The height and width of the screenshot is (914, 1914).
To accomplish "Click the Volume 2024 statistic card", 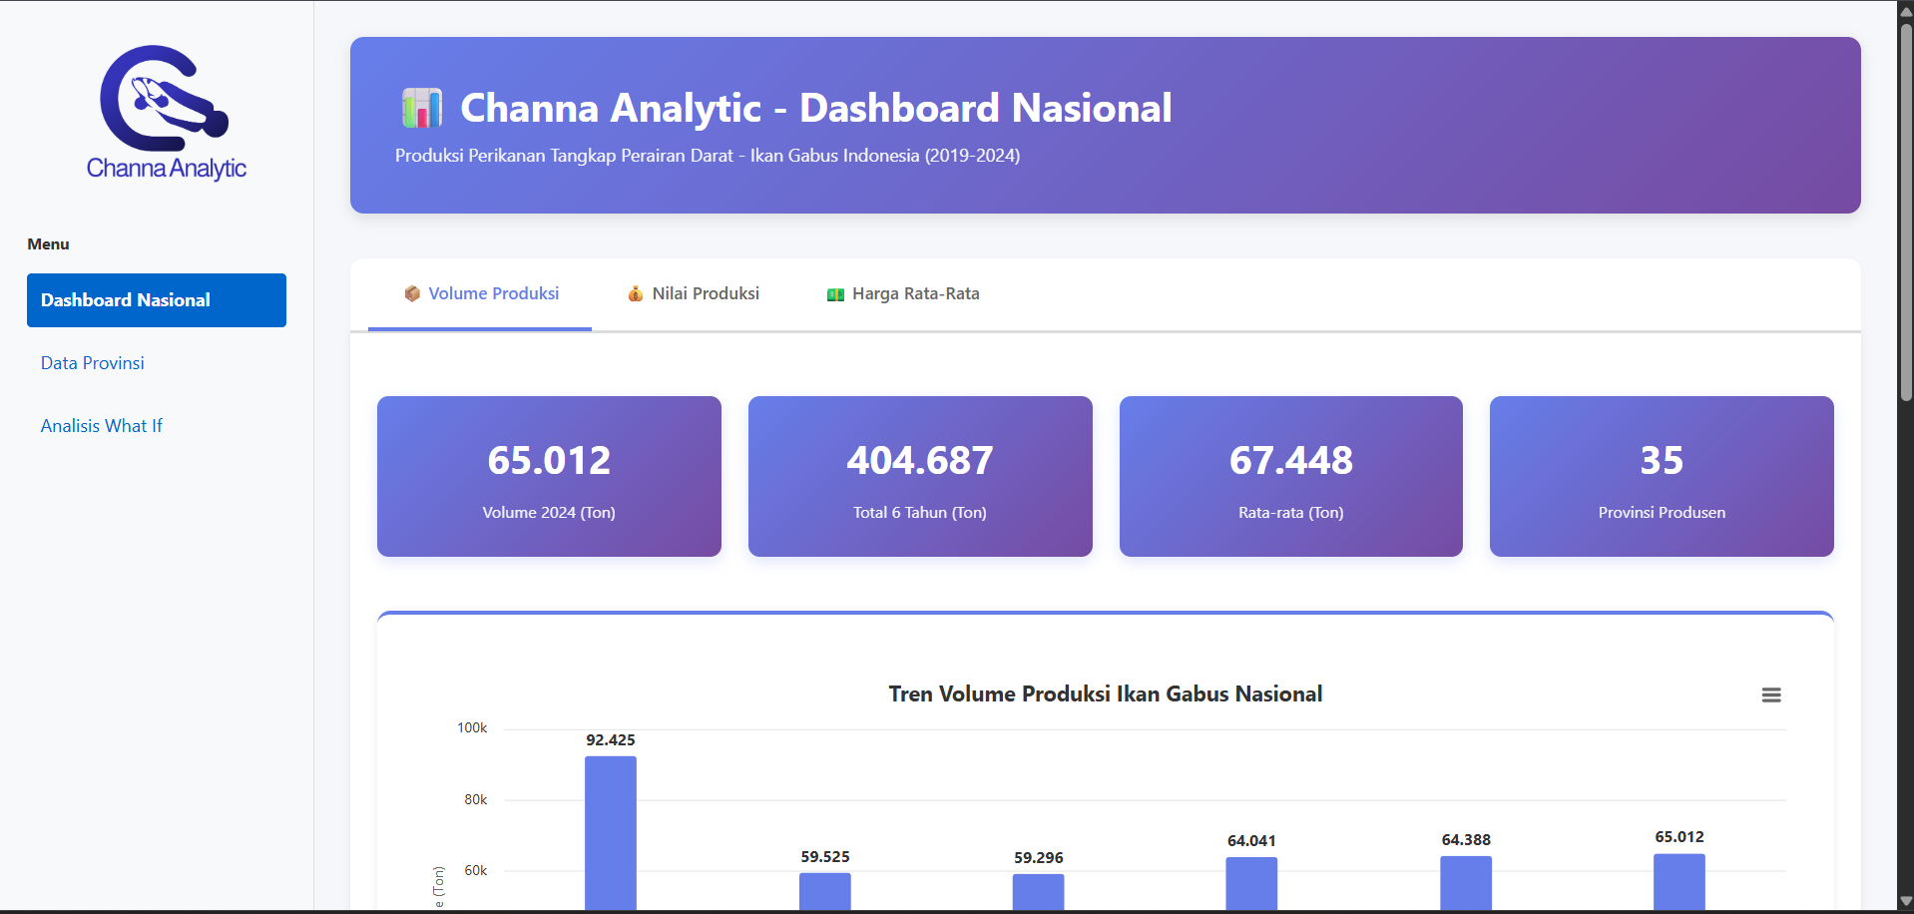I will coord(548,476).
